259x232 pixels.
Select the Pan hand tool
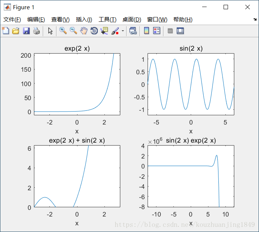(84, 31)
